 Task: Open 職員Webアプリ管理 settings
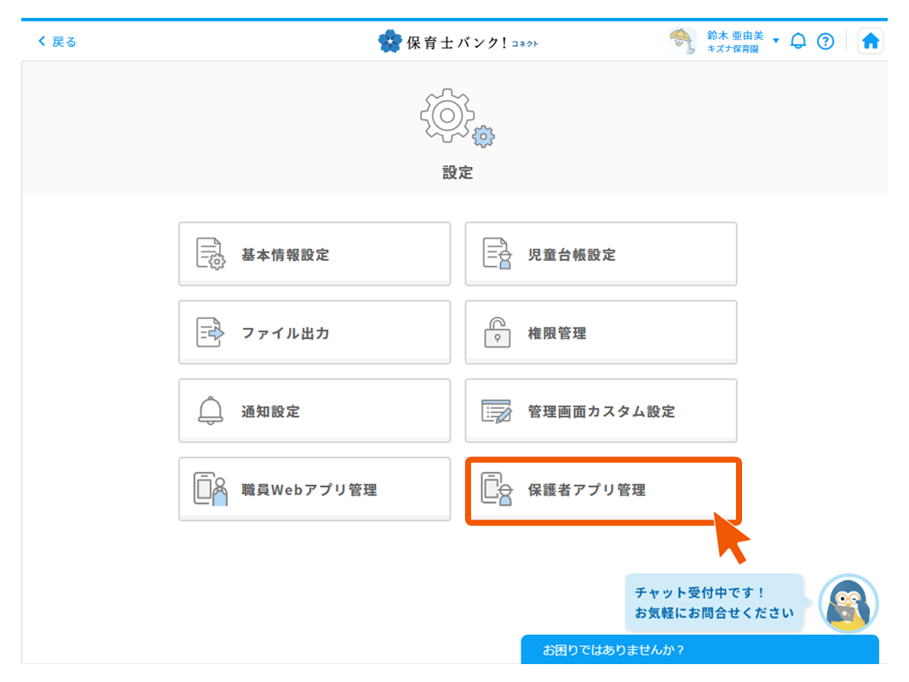point(314,489)
